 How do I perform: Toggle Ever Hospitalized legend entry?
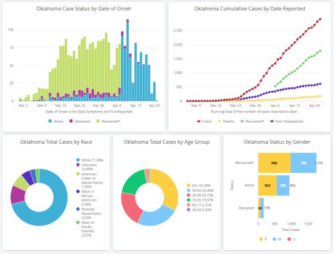(x=286, y=121)
